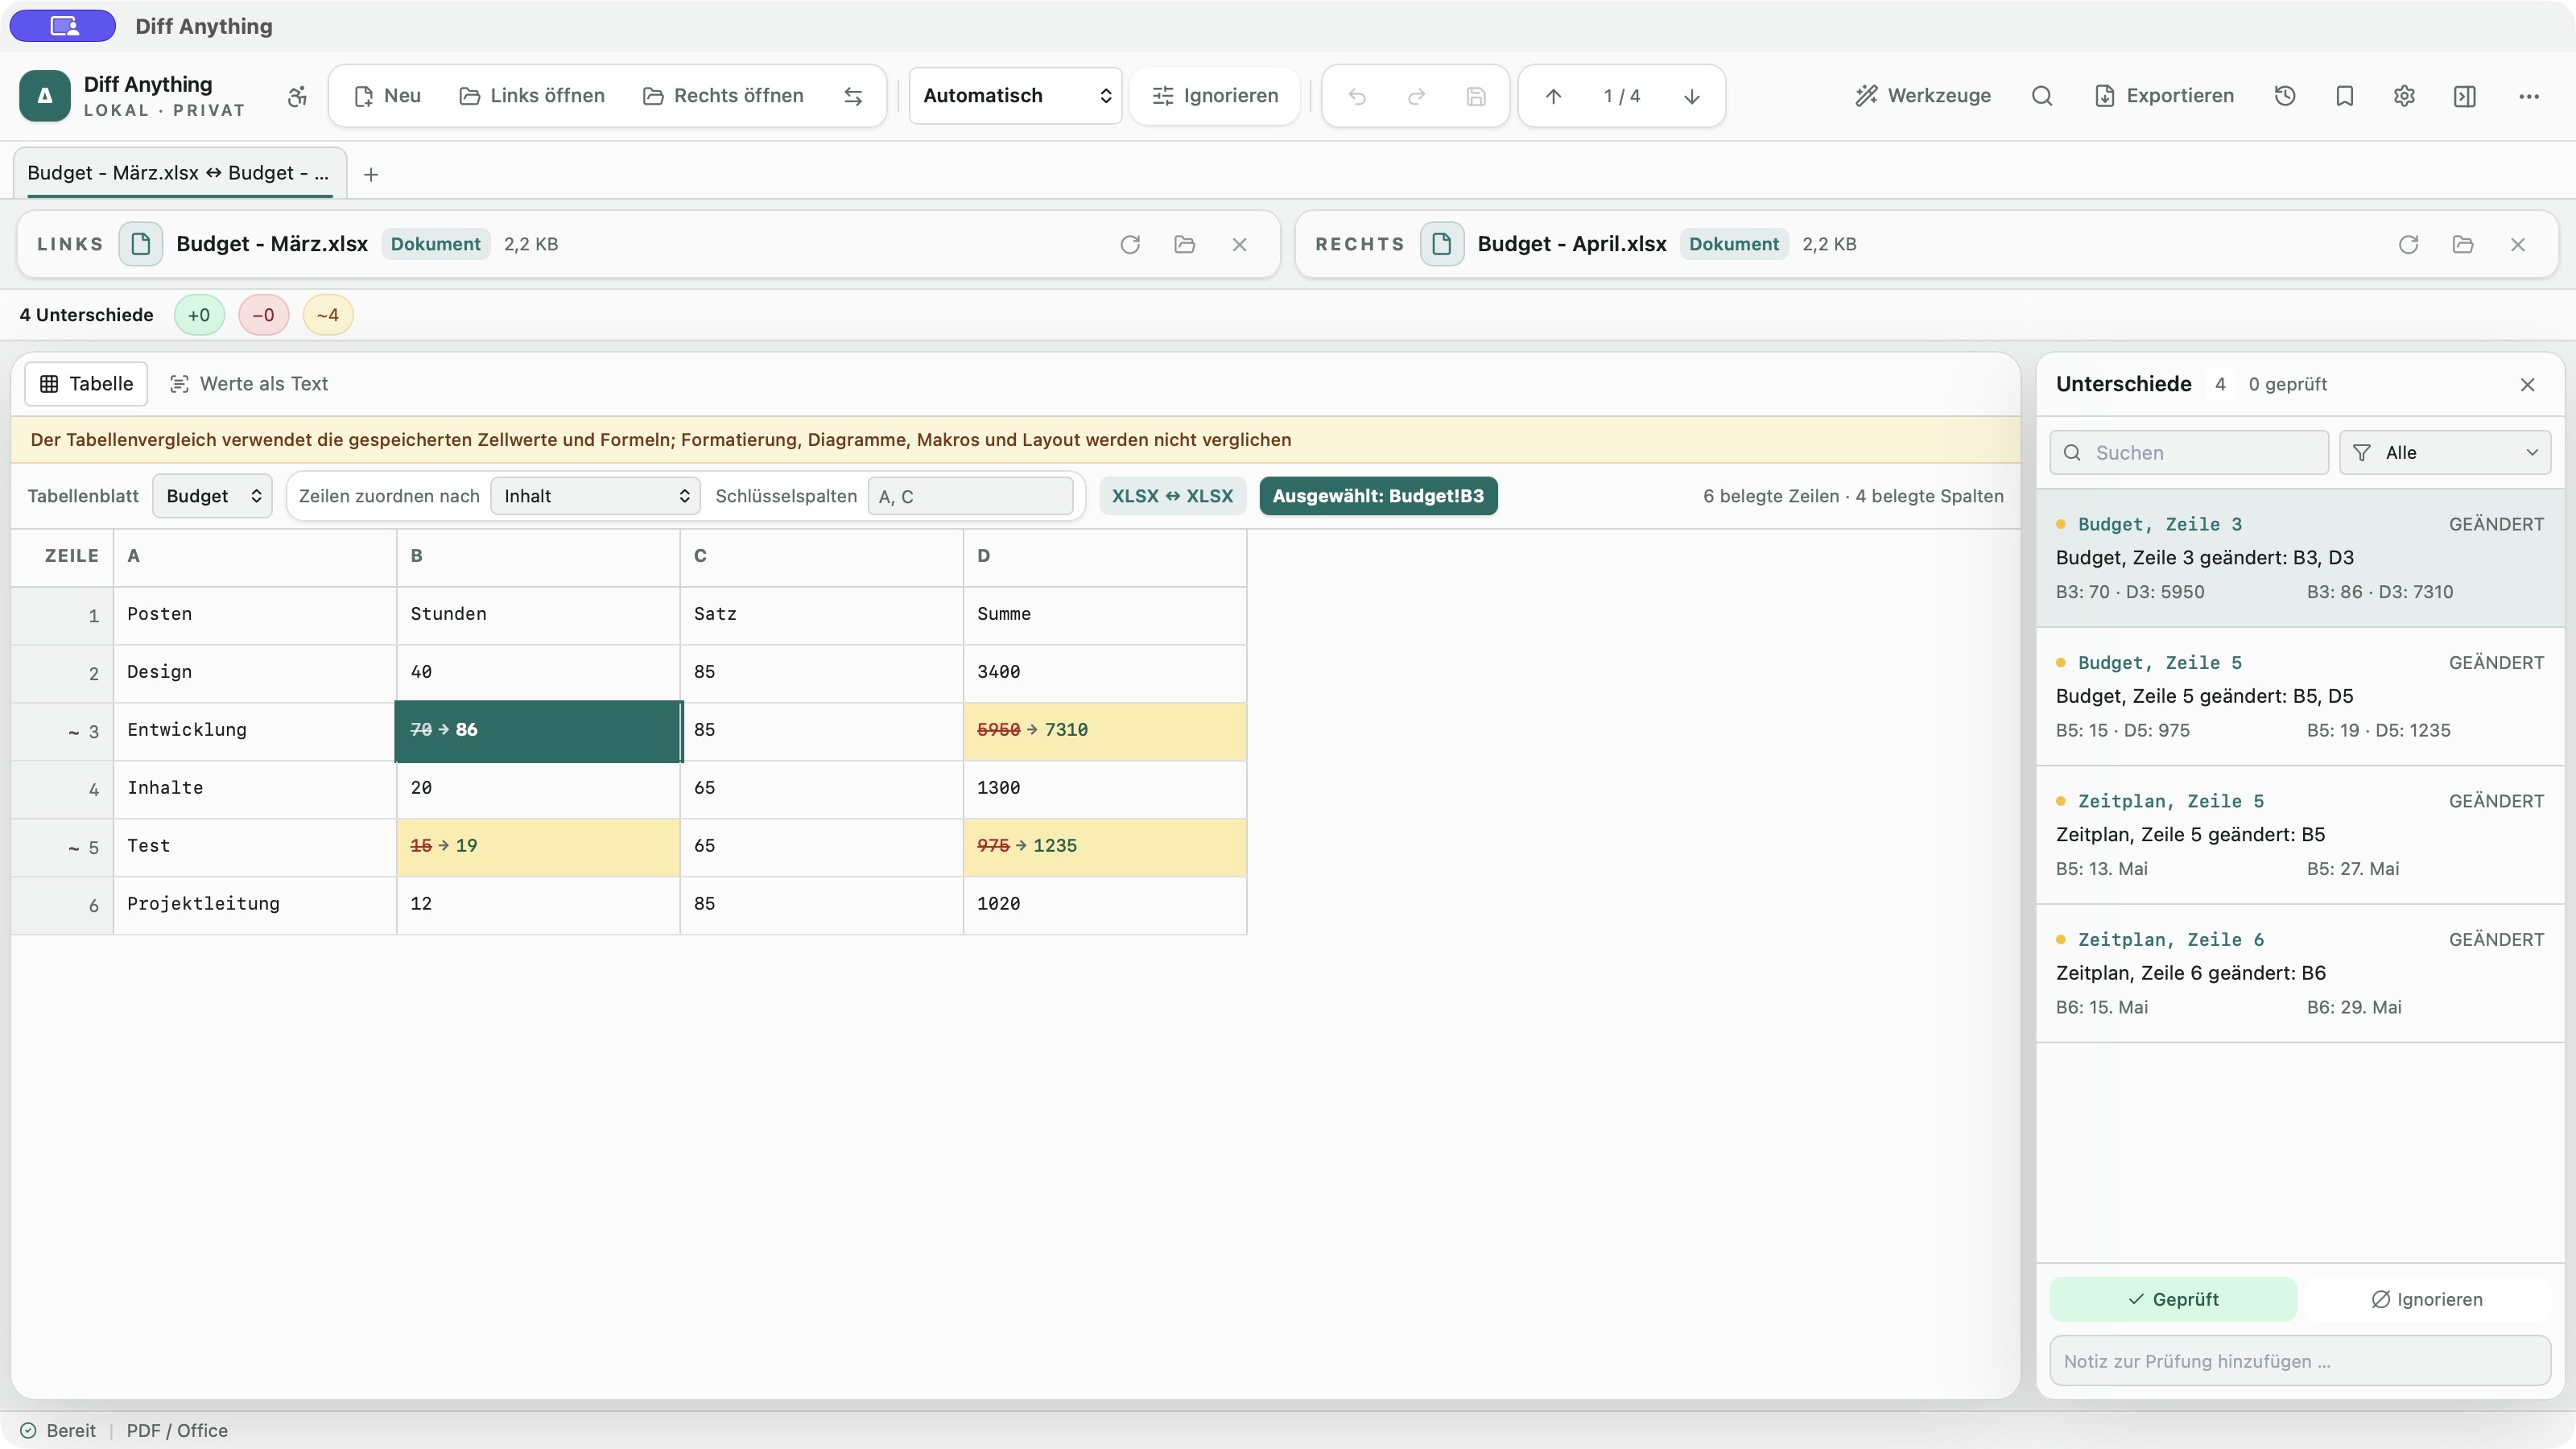Open the Automatisch mode dropdown

[x=1015, y=96]
